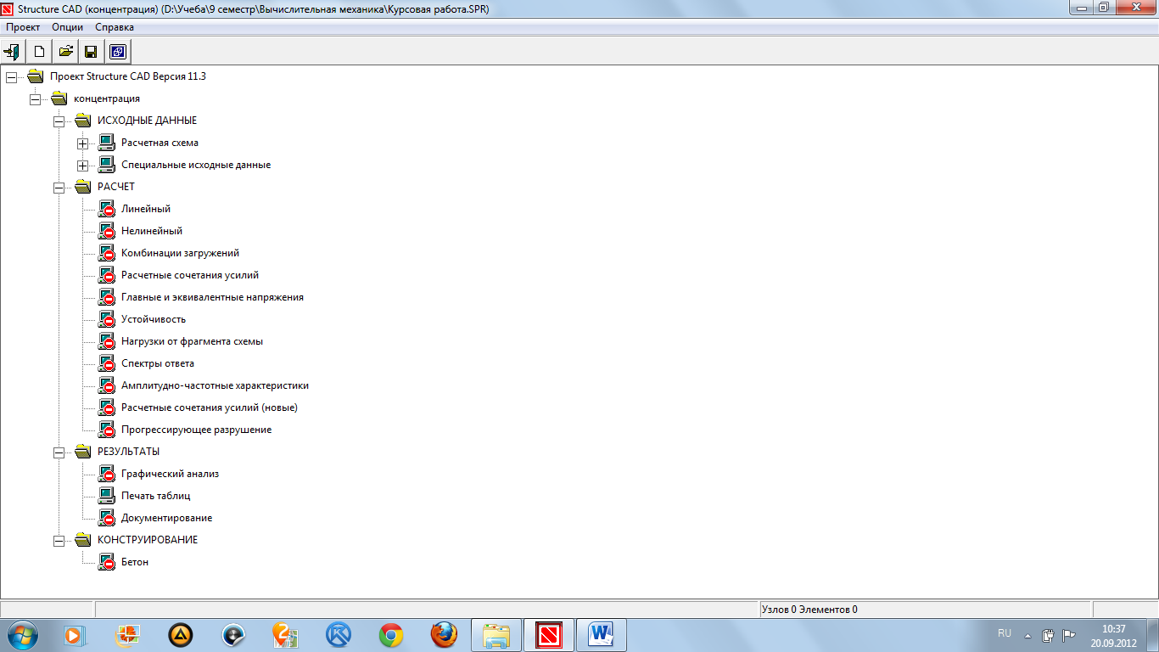
Task: Launch Google Chrome from the taskbar
Action: (x=391, y=634)
